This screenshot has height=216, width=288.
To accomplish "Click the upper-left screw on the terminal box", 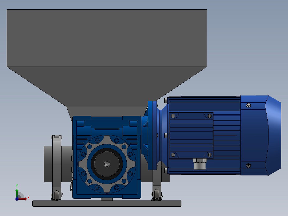I will coord(173,116).
